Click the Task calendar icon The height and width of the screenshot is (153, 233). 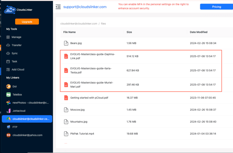[8, 61]
